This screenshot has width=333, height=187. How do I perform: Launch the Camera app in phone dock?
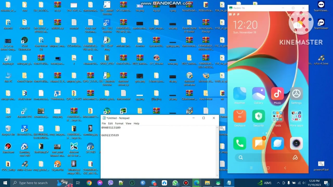point(296,143)
